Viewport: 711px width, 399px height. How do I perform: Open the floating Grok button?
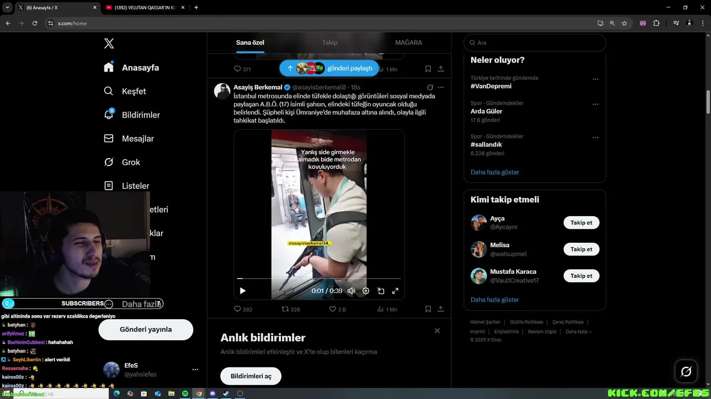pyautogui.click(x=686, y=372)
